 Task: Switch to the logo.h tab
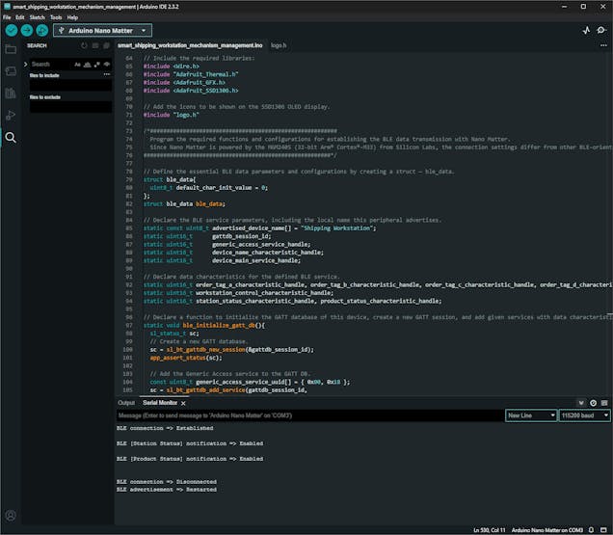pos(279,45)
